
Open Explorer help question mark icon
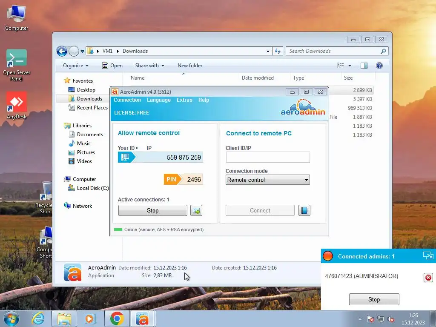(x=379, y=66)
